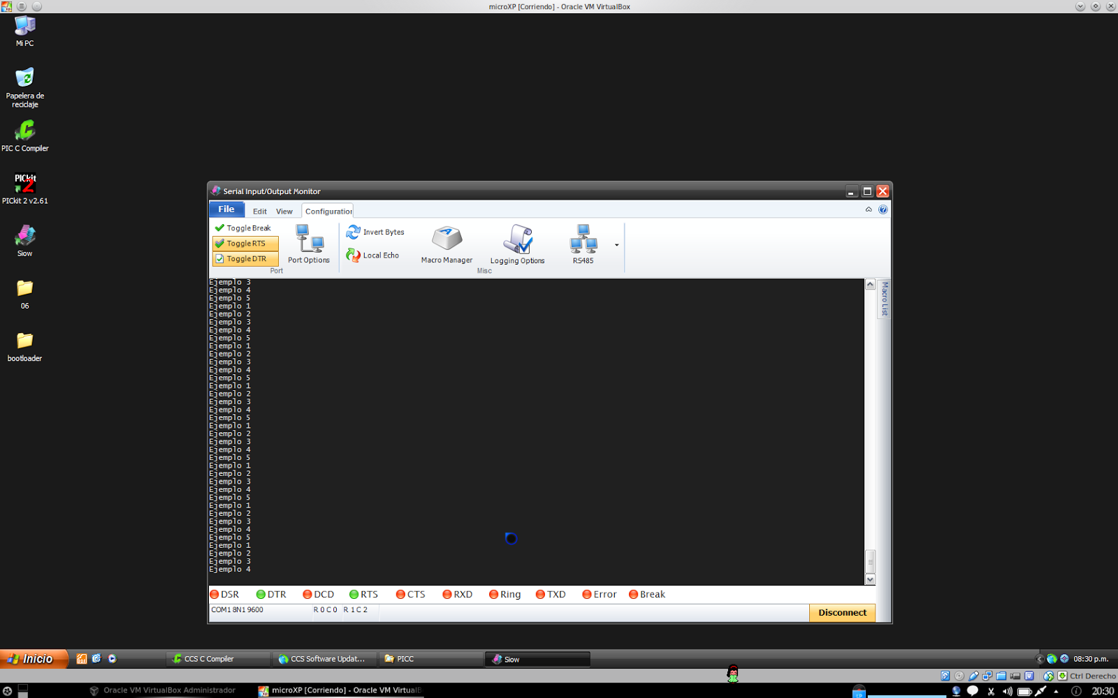Image resolution: width=1118 pixels, height=698 pixels.
Task: Click the Error status indicator
Action: [x=600, y=595]
